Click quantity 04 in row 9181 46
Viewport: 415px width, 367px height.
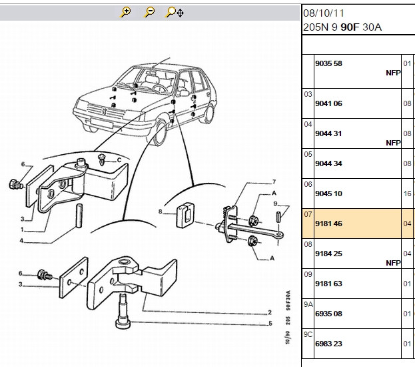(x=407, y=224)
